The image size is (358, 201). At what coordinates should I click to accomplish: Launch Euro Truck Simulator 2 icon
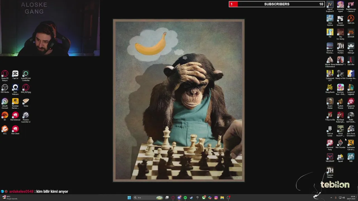(x=351, y=131)
